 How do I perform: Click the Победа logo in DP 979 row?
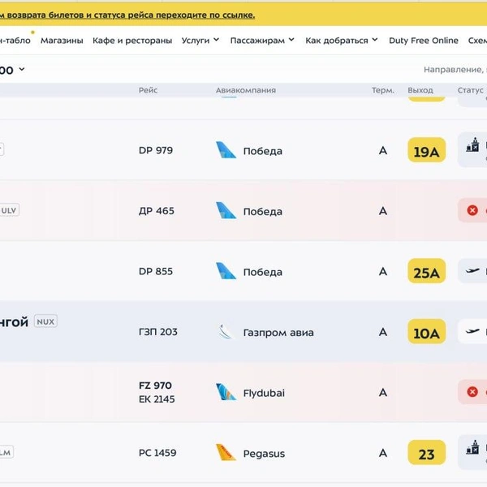[x=226, y=150]
